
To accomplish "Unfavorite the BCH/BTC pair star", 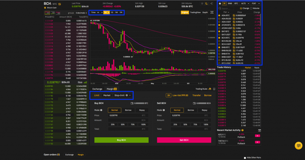I will [219, 38].
